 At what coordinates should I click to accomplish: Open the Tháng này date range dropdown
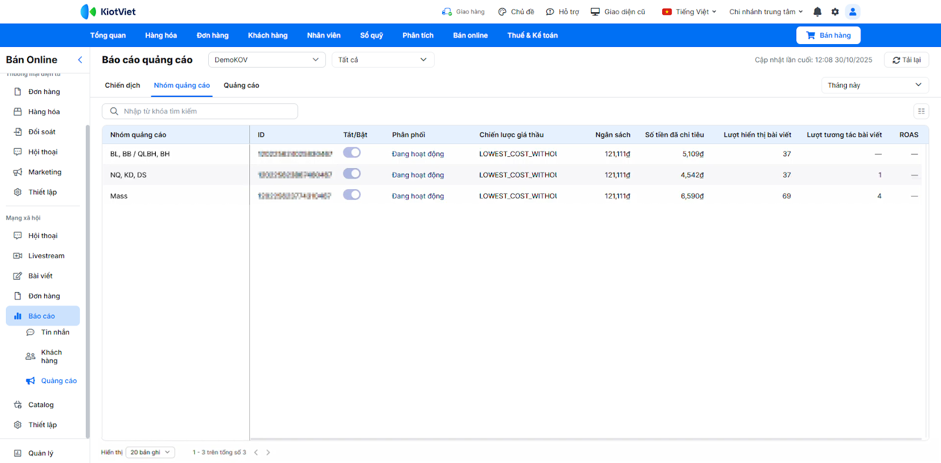click(x=874, y=85)
